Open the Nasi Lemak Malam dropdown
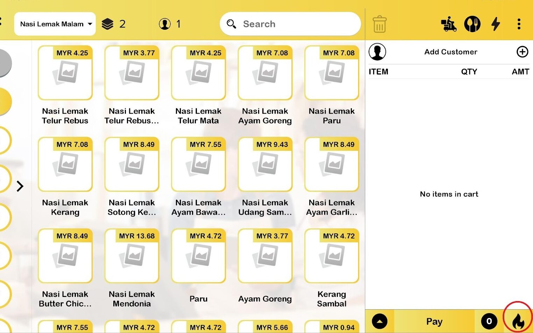Screen dimensions: 533x333 point(55,24)
